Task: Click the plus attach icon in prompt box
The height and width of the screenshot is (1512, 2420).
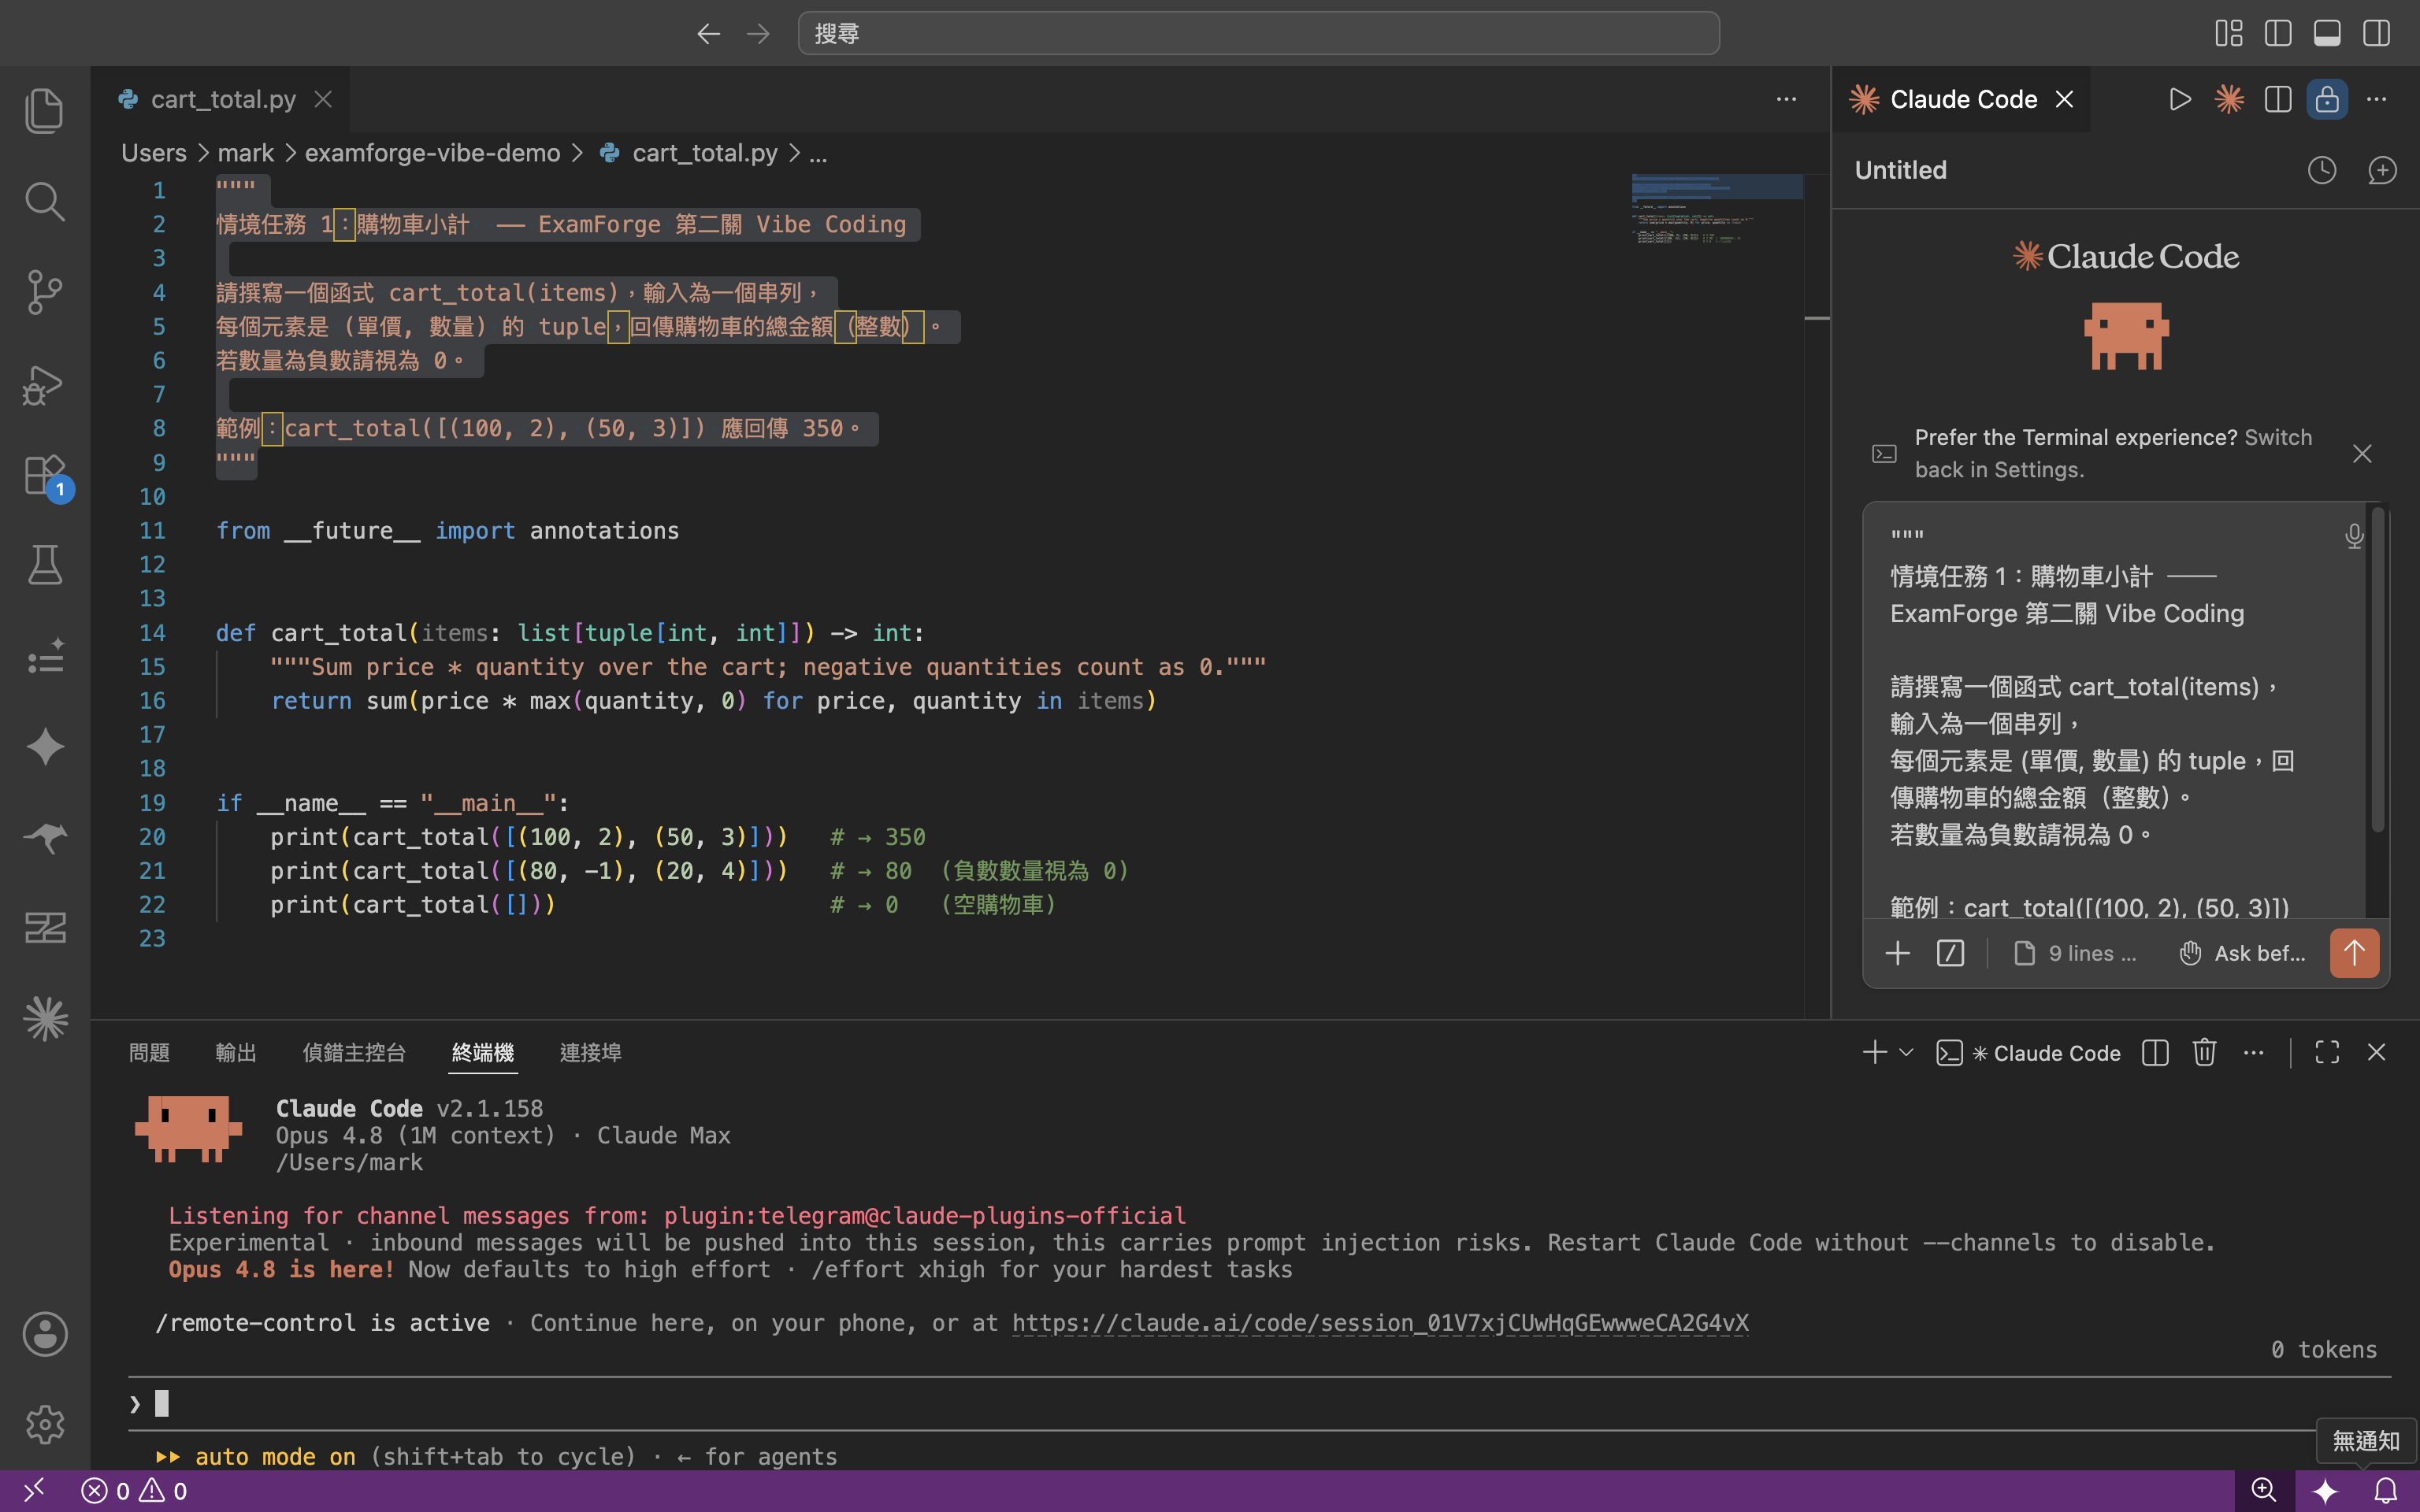Action: pos(1897,953)
